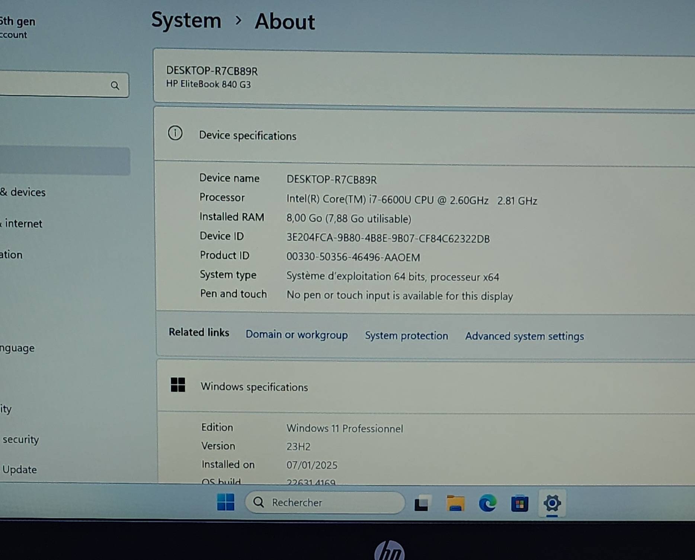Select Product ID 00330-50356-46496-AAOEM
This screenshot has height=560, width=695.
coord(353,257)
